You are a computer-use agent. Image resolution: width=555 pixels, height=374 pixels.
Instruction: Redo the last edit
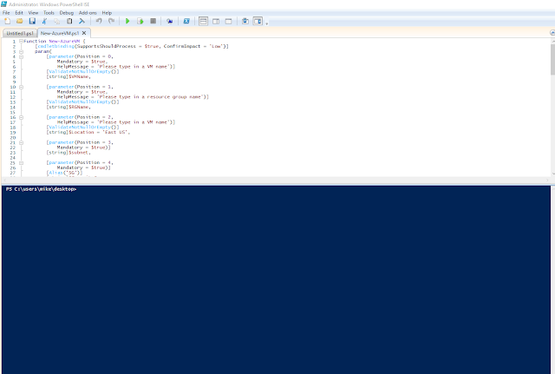[112, 21]
